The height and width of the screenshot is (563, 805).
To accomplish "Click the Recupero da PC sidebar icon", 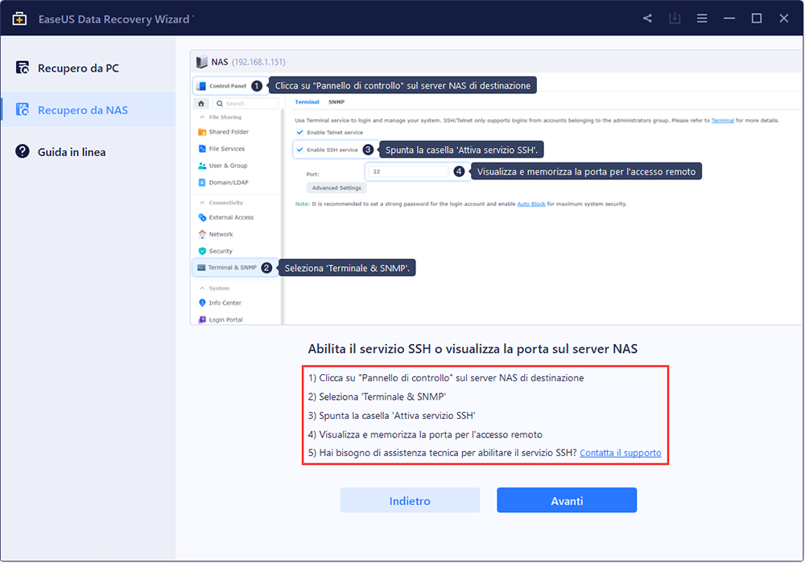I will tap(22, 68).
